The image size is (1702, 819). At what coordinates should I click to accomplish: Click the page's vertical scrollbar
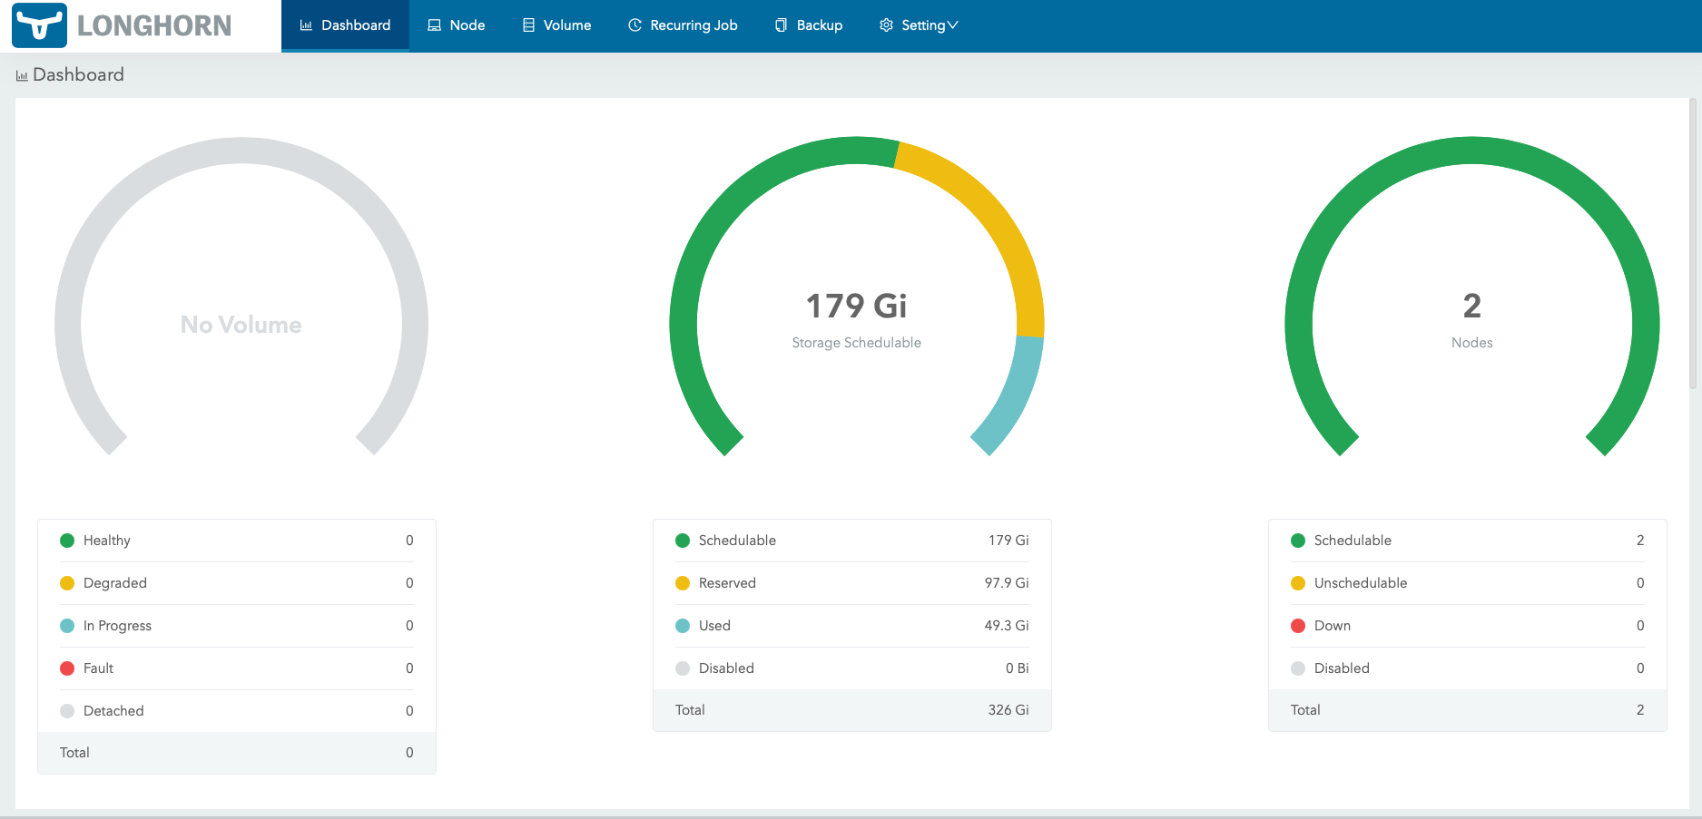click(1693, 245)
